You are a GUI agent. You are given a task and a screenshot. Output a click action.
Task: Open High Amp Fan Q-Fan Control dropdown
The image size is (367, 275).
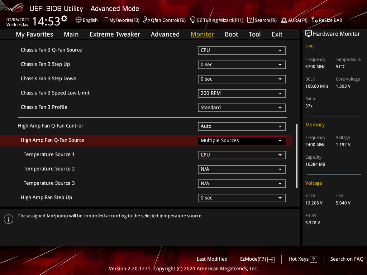point(242,126)
